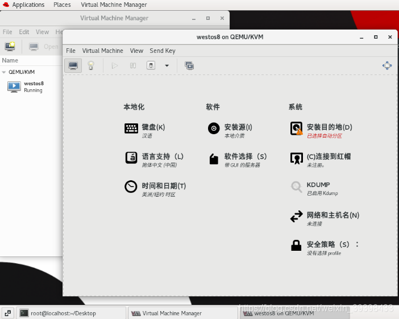This screenshot has height=319, width=399.
Task: Click the Open label in Manager toolbar
Action: point(51,47)
